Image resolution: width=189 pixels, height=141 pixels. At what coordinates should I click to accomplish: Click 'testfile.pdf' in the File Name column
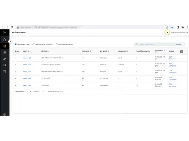coord(45,85)
